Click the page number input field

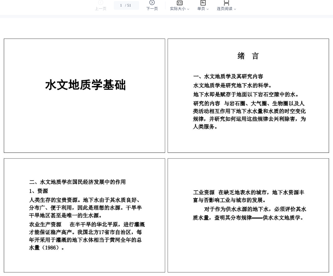[126, 5]
